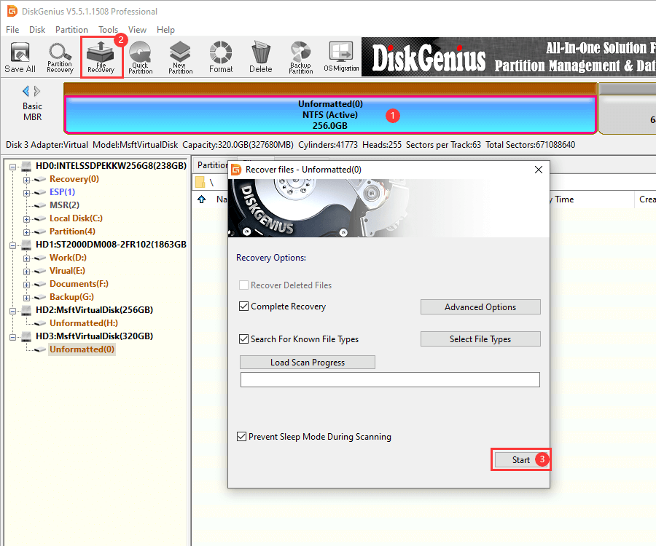Click Start to begin recovery
The image size is (656, 546).
[521, 460]
